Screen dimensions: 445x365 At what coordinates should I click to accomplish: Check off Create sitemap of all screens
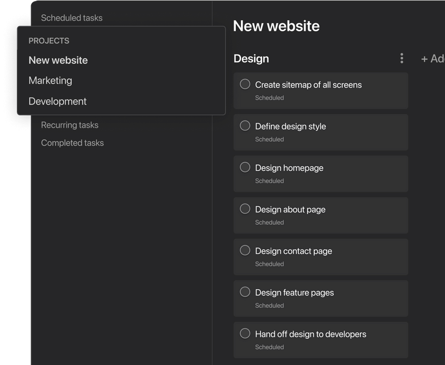pos(245,84)
